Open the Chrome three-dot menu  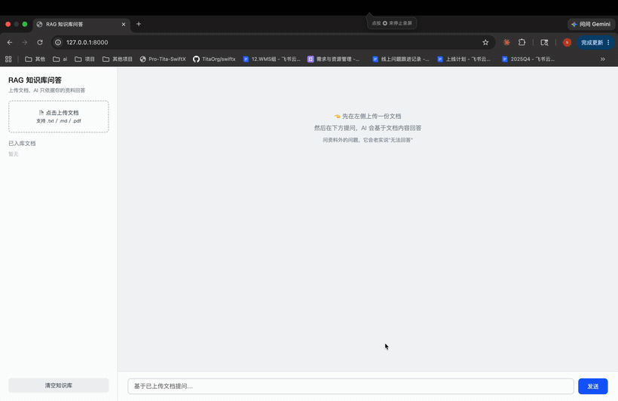(x=608, y=42)
